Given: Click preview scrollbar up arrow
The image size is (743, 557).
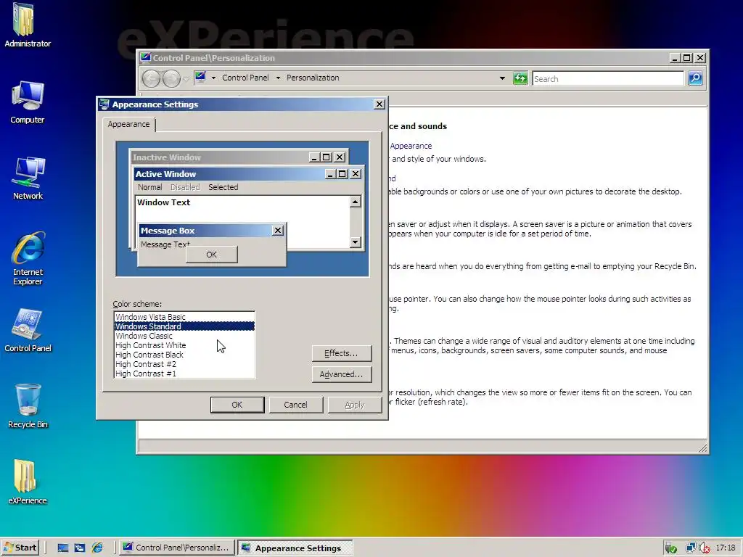Looking at the screenshot, I should [356, 202].
